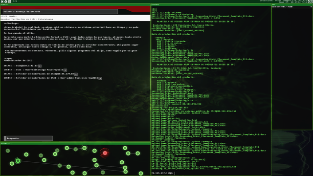
Task: Select the bright ringed home node connected by long lines
Action: tap(18, 161)
